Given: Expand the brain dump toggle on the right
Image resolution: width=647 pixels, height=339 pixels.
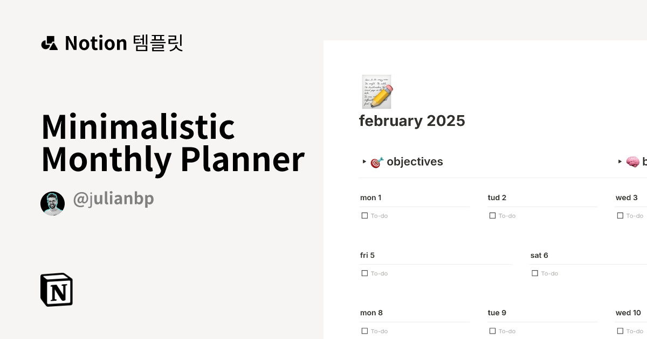Looking at the screenshot, I should click(620, 161).
